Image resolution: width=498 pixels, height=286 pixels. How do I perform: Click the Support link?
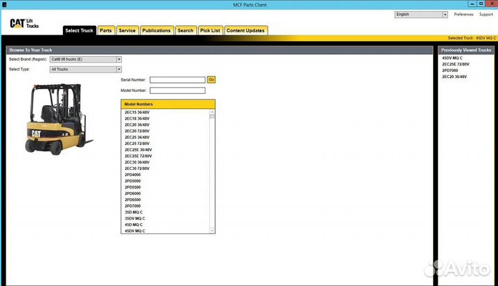486,14
